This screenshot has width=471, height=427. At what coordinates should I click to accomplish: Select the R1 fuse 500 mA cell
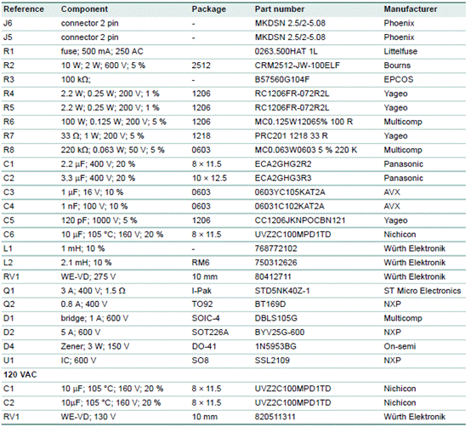(102, 51)
